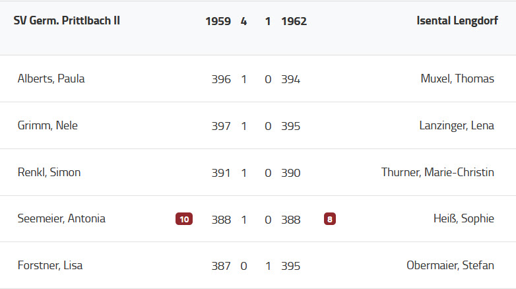516x289 pixels.
Task: Select shooter Alberts, Paula
Action: click(x=51, y=79)
